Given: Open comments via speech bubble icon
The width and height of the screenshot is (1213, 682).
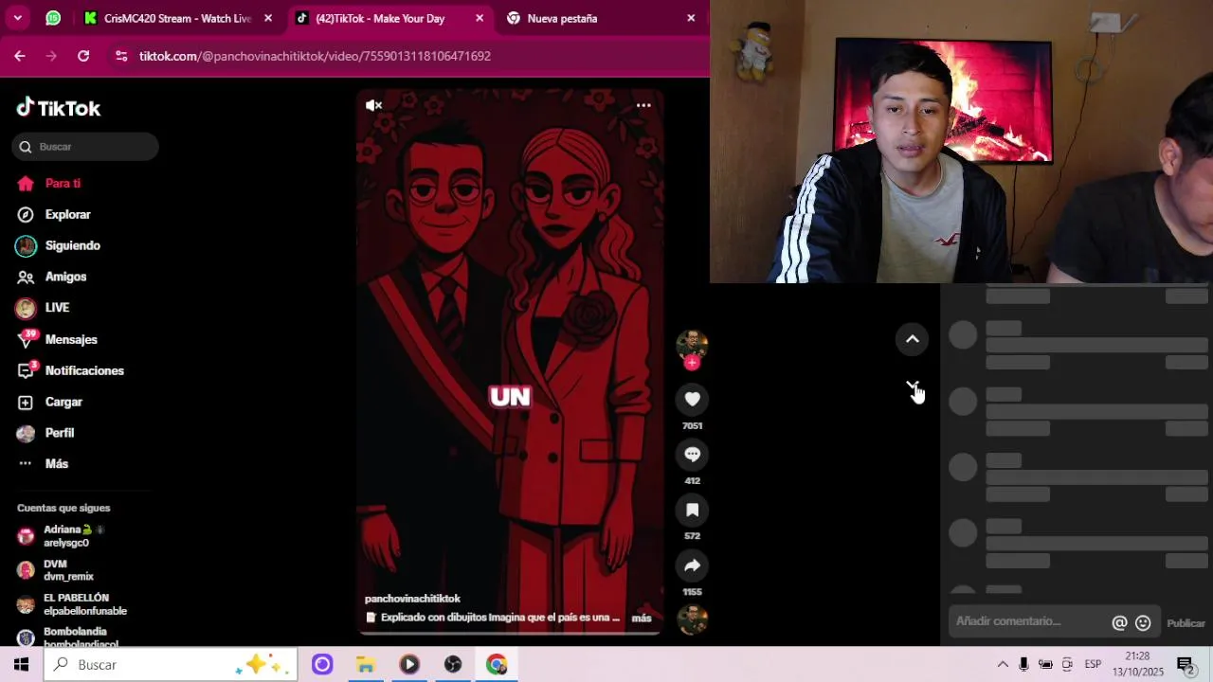Looking at the screenshot, I should pos(692,455).
